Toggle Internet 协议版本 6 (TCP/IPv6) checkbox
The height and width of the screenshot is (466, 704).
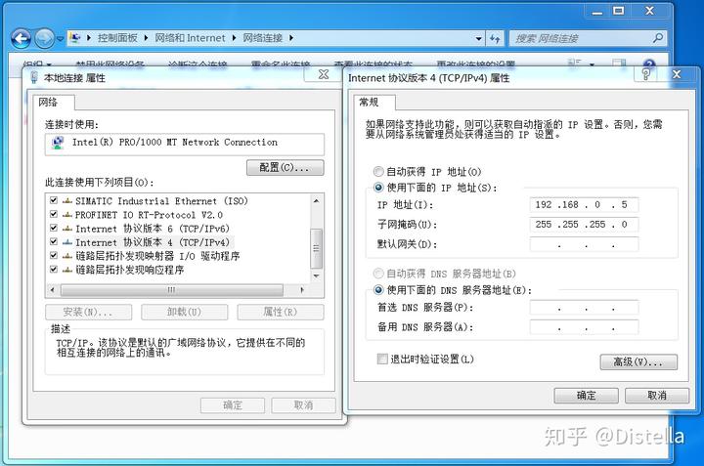pyautogui.click(x=54, y=228)
